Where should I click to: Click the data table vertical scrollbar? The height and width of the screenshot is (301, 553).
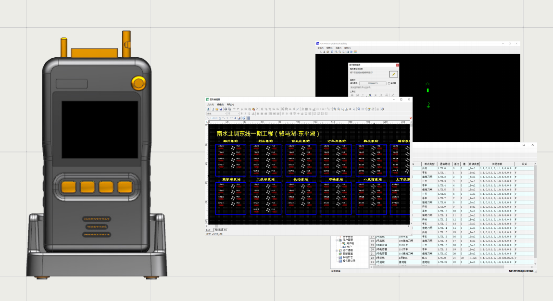[x=535, y=212]
